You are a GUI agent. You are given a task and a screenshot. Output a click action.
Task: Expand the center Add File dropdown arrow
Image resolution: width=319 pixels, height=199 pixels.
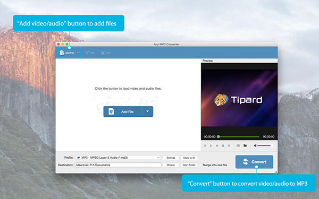coord(147,111)
